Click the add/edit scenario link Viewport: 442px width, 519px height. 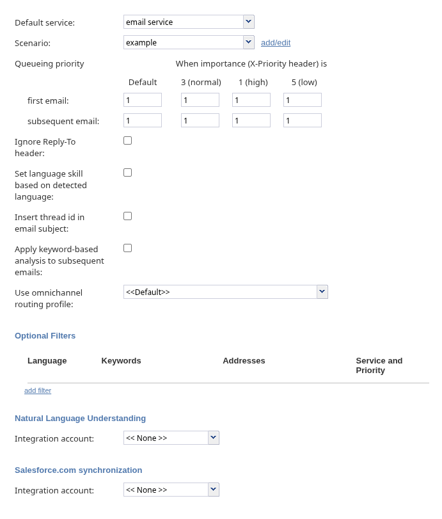[276, 43]
